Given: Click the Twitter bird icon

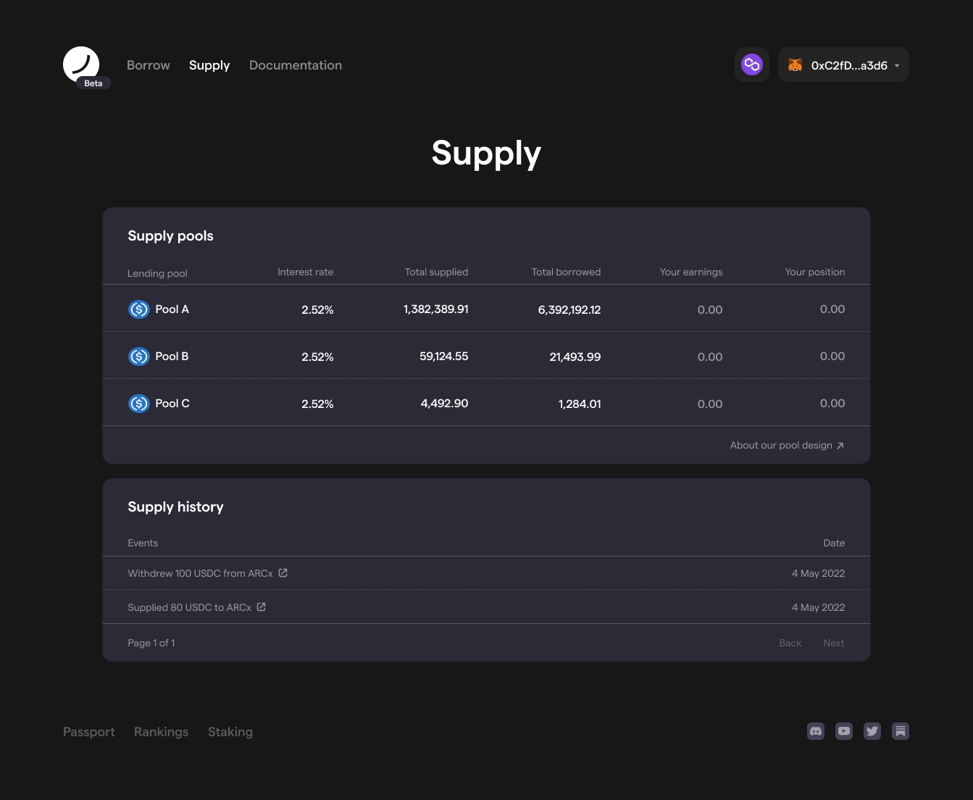Looking at the screenshot, I should (x=872, y=731).
